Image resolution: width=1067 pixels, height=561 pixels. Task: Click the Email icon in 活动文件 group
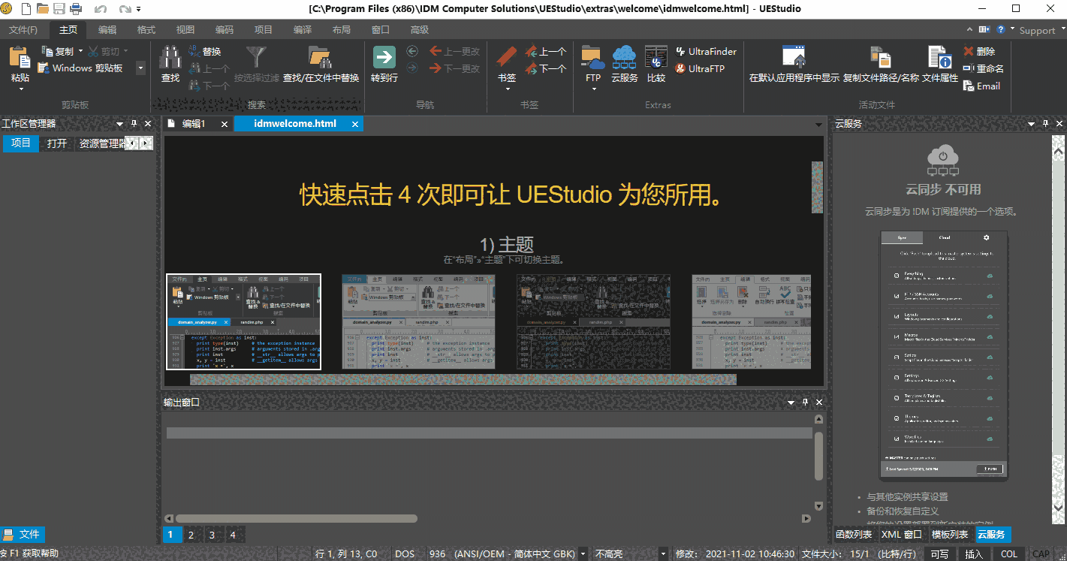(981, 86)
